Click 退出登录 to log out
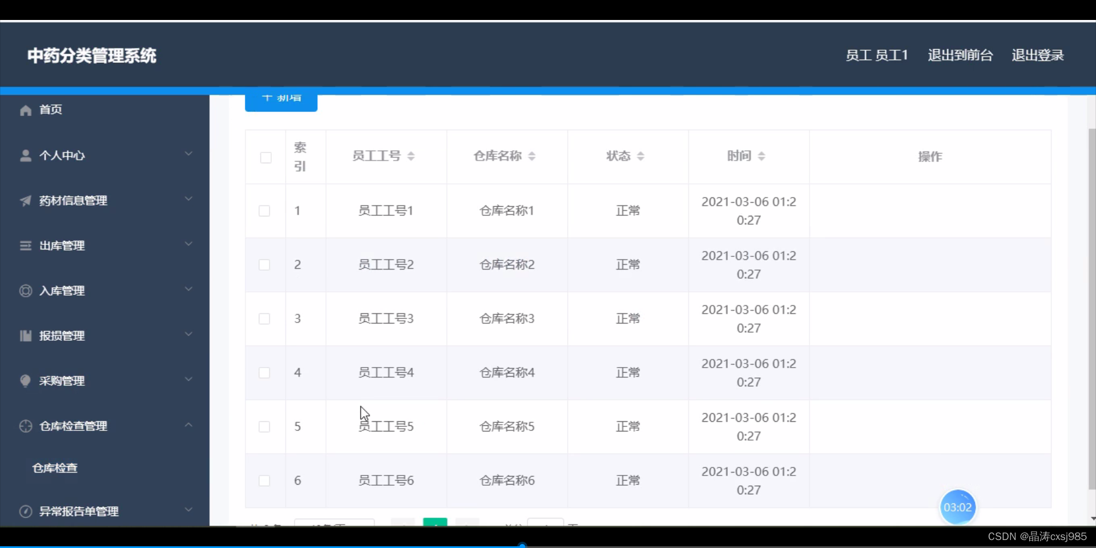This screenshot has width=1096, height=548. tap(1037, 55)
